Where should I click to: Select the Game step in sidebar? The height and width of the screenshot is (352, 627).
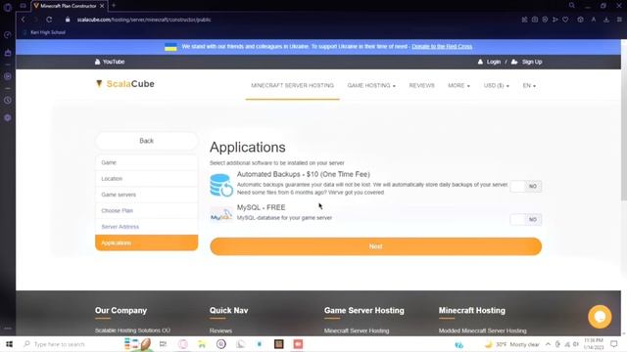tap(146, 162)
